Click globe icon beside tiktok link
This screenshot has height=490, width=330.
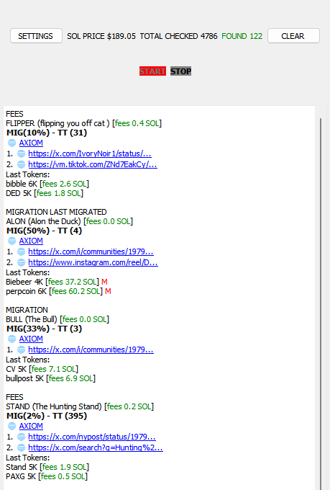pyautogui.click(x=22, y=165)
